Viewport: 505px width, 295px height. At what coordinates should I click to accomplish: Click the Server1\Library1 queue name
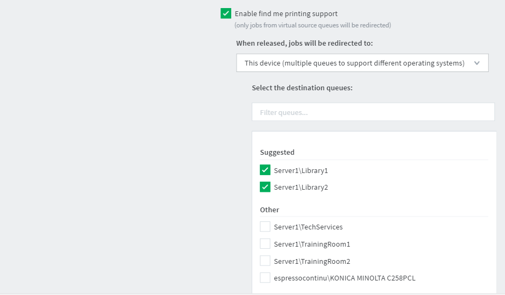[x=301, y=171]
